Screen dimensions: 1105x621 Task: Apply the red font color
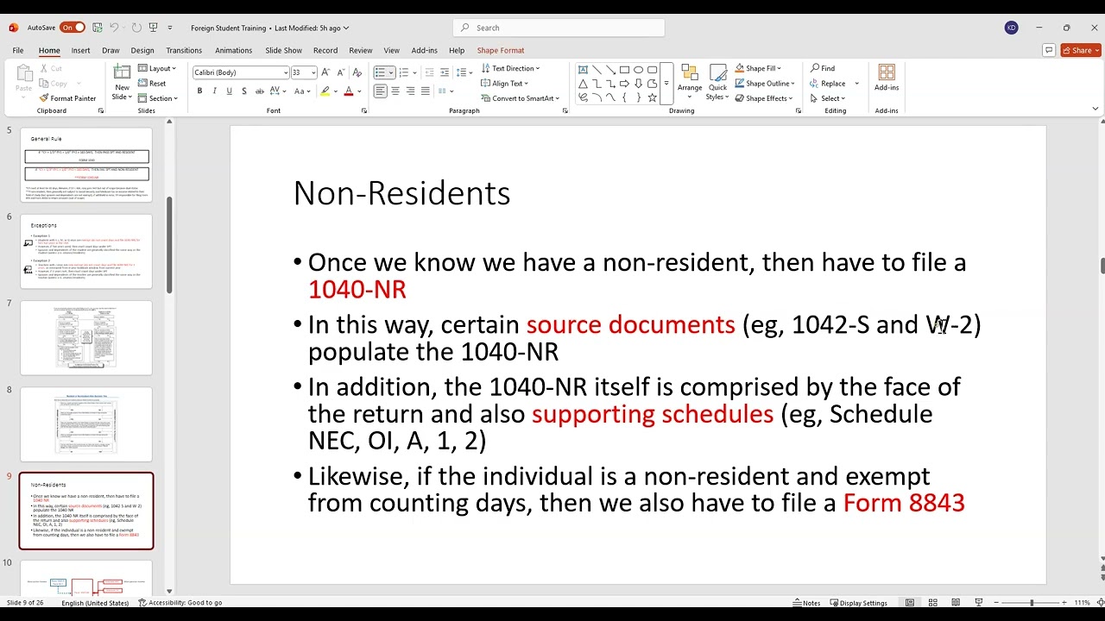tap(349, 91)
